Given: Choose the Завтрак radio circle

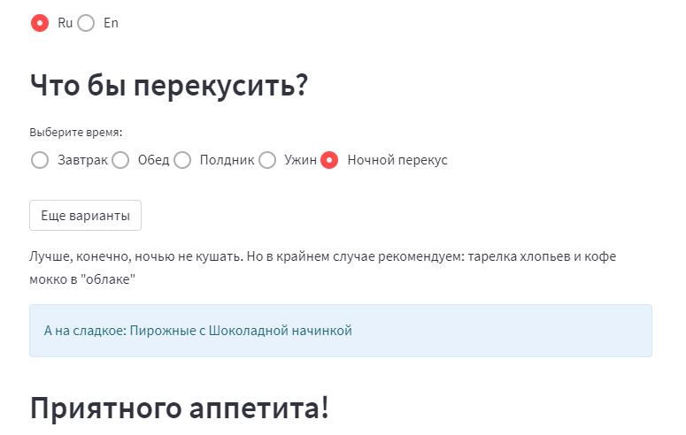Looking at the screenshot, I should (40, 160).
